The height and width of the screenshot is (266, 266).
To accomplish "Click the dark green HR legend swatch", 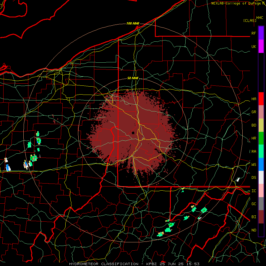I will [x=261, y=138].
